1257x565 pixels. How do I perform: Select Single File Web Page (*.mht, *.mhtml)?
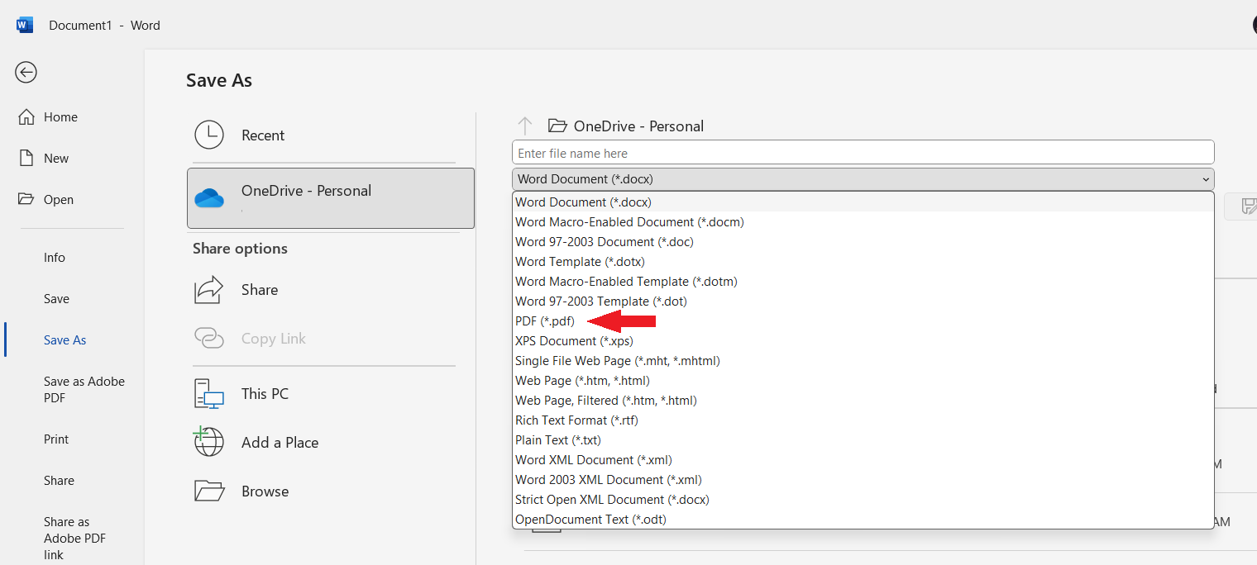click(x=863, y=360)
